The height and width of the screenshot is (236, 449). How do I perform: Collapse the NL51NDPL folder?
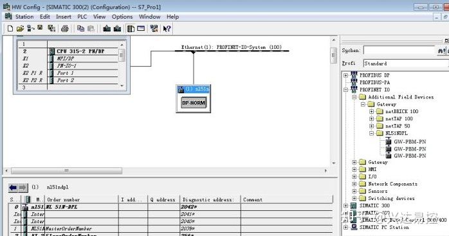point(371,133)
